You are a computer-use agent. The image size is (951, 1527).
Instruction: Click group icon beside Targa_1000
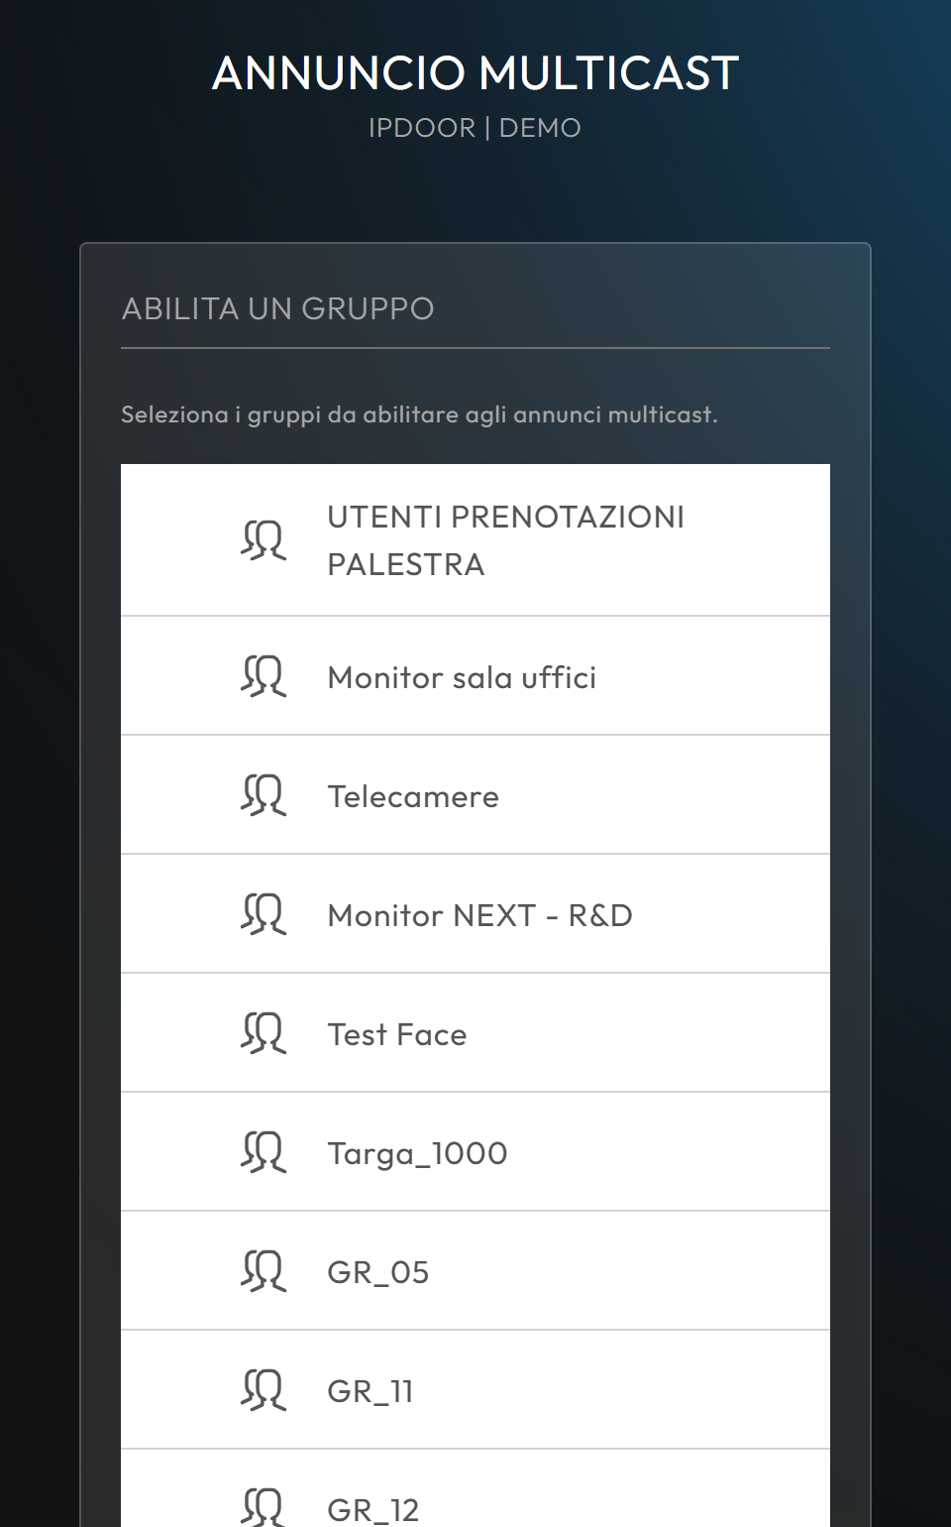coord(264,1152)
